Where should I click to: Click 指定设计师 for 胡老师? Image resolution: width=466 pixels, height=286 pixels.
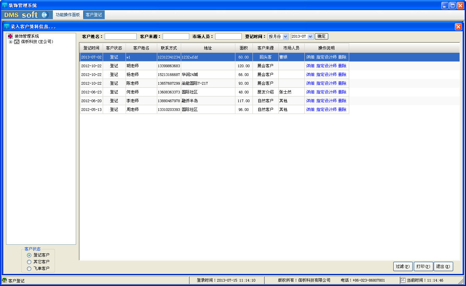click(x=326, y=66)
